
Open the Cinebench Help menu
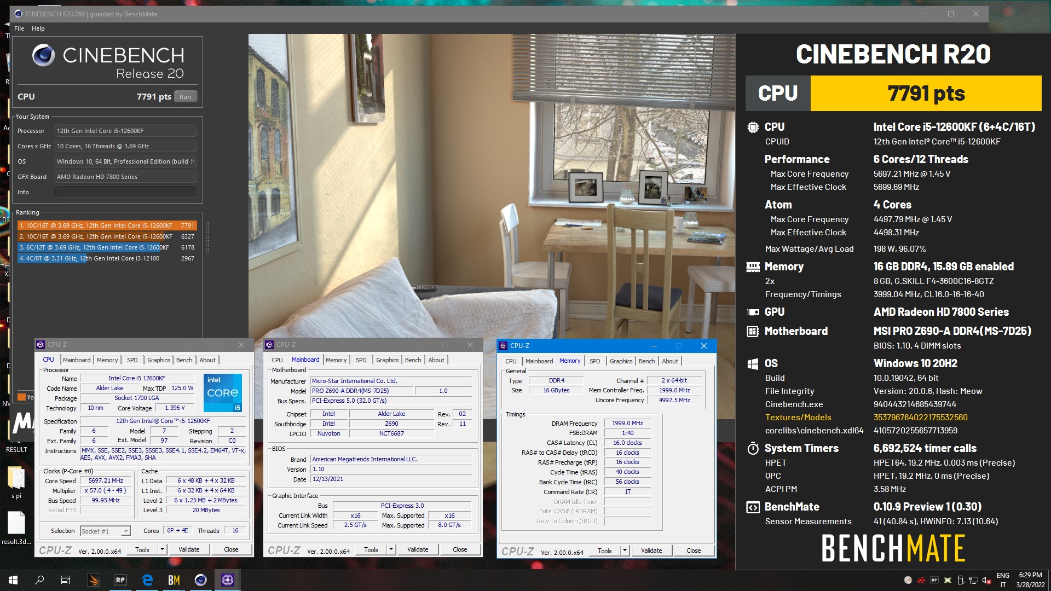pos(38,28)
